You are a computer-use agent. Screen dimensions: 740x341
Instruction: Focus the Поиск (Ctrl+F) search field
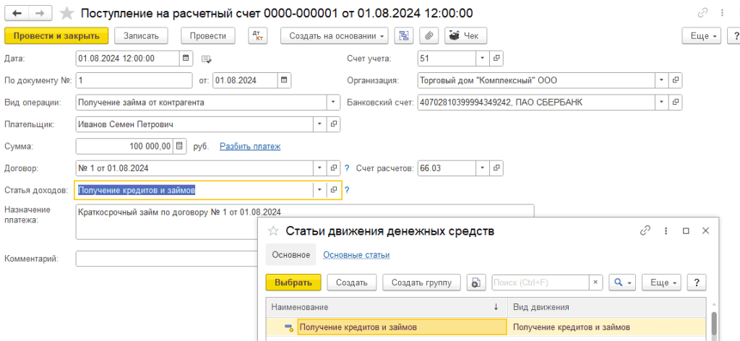541,282
